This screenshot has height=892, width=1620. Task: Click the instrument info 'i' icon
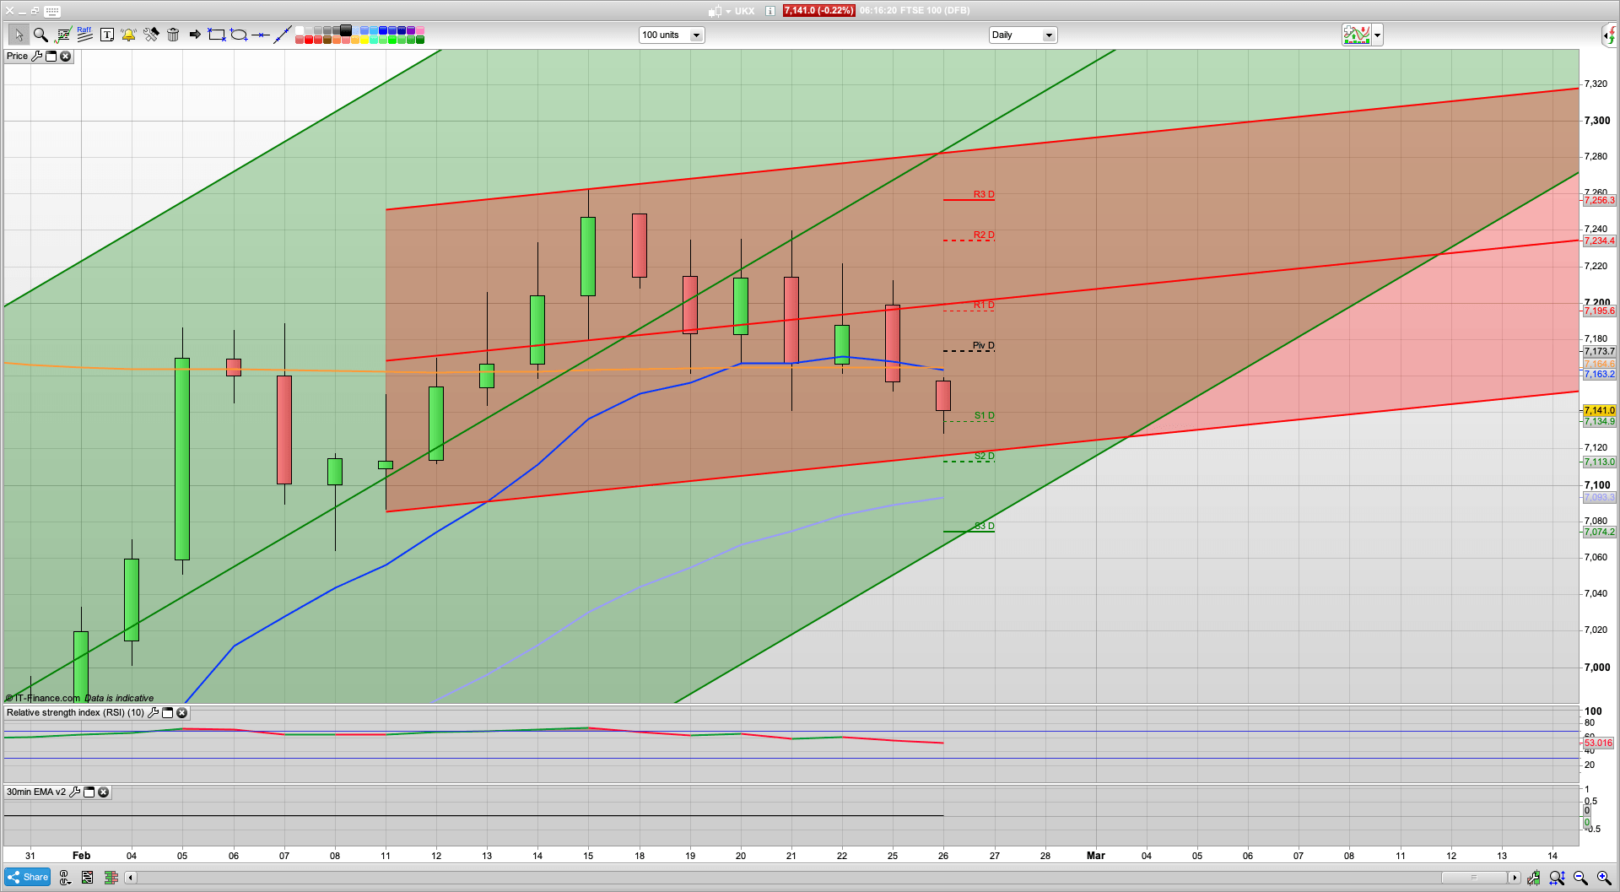[x=770, y=11]
